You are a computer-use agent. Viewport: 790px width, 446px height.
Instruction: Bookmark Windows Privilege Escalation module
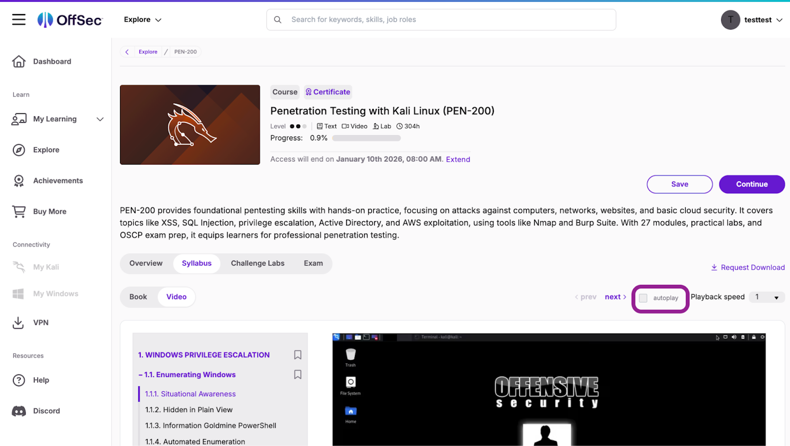[298, 355]
